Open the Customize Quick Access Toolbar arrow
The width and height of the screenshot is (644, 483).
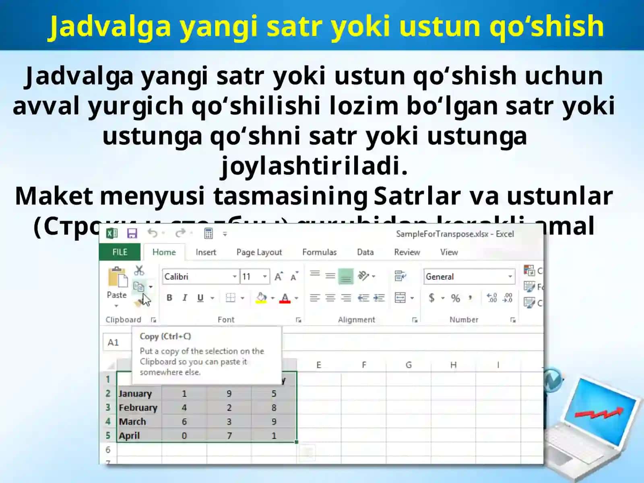225,233
